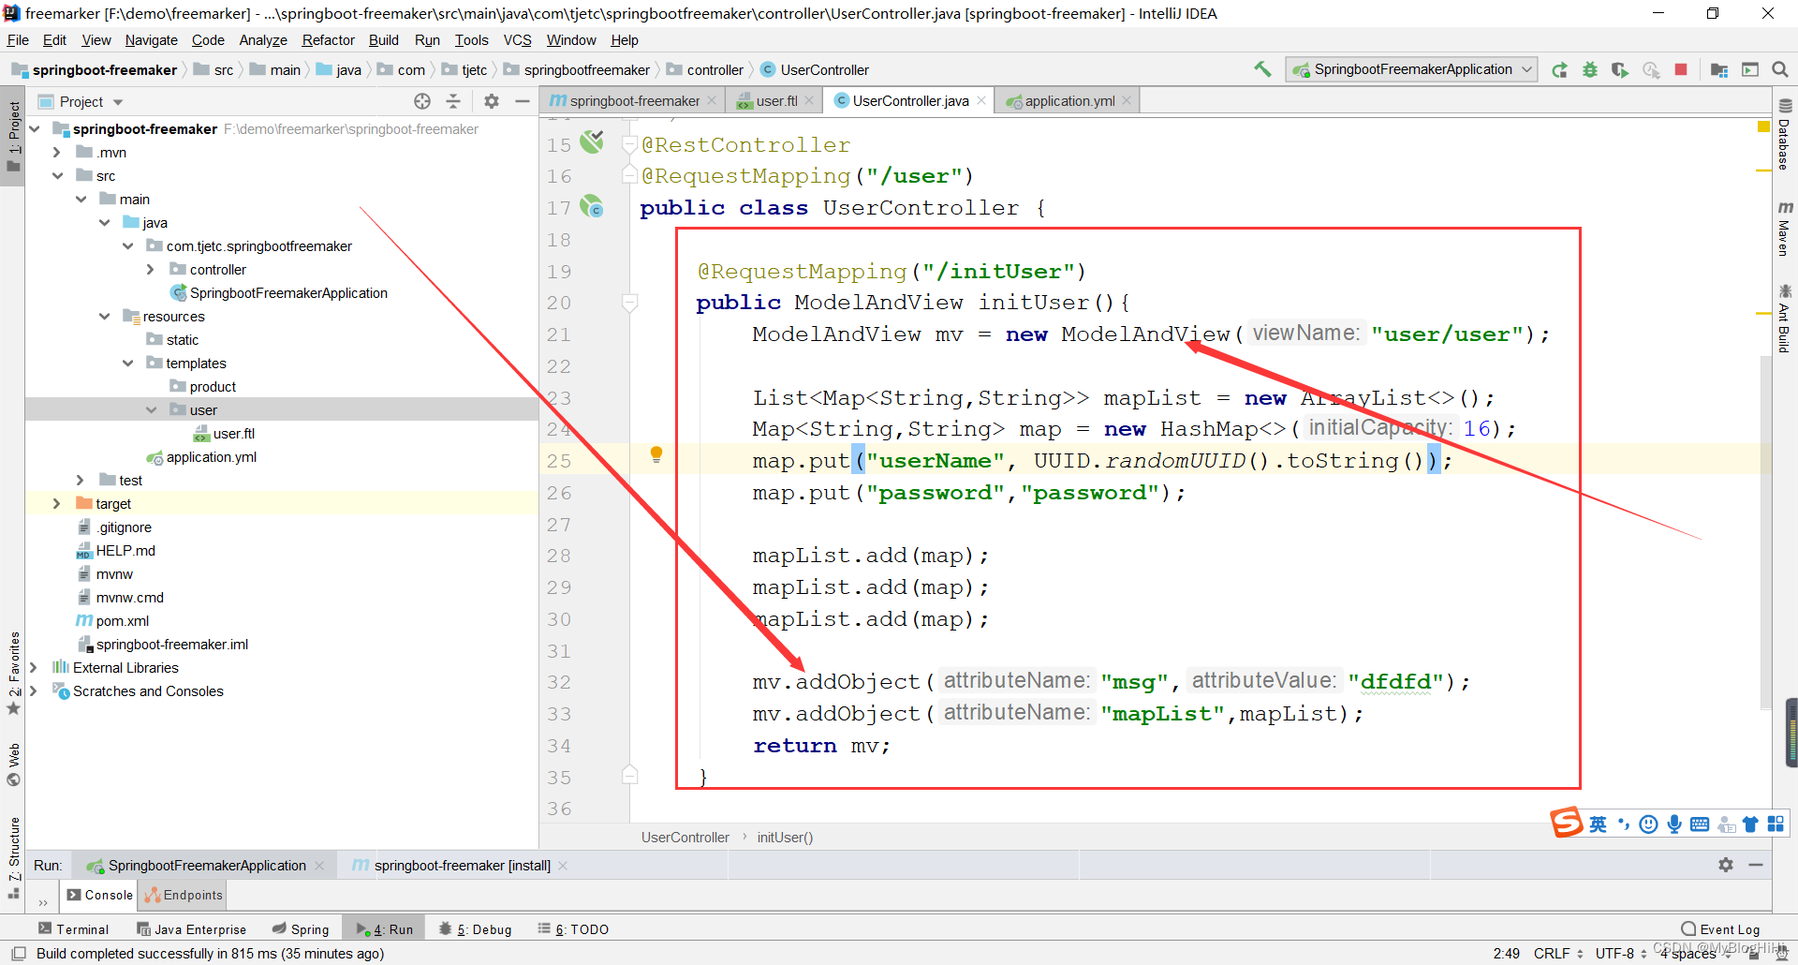Click the class gutter icon on line 17
Image resolution: width=1798 pixels, height=965 pixels.
592,206
